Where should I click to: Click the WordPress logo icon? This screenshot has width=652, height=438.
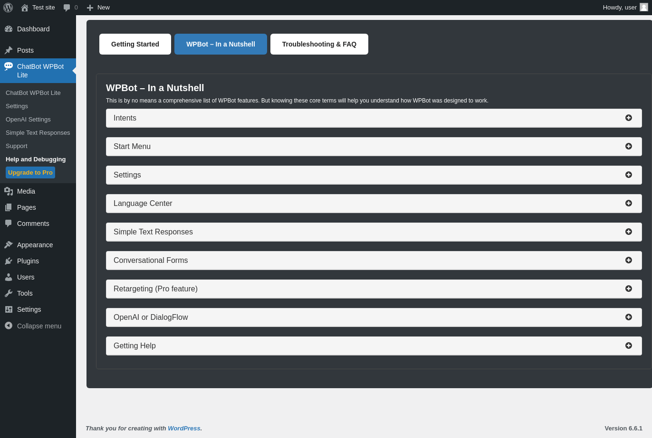pyautogui.click(x=8, y=8)
